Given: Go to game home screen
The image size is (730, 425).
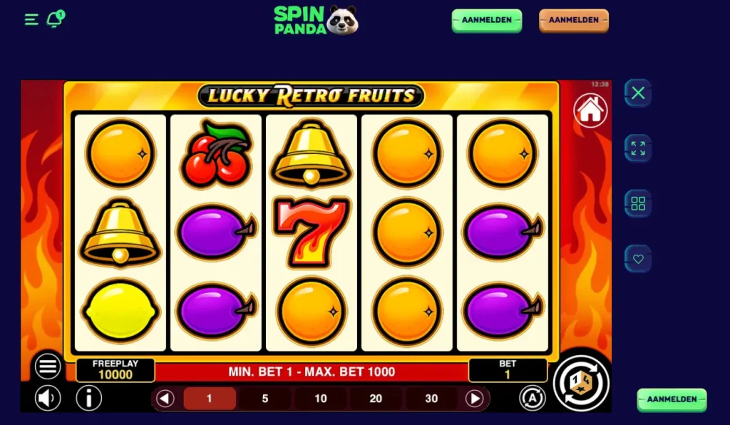Looking at the screenshot, I should point(590,111).
